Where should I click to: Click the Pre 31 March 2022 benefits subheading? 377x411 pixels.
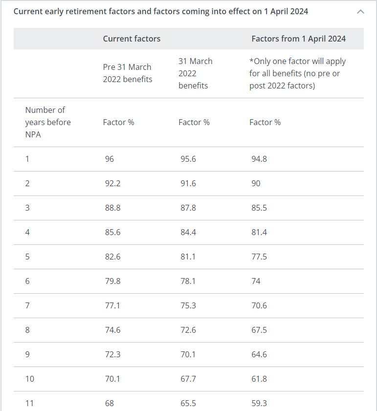[128, 73]
